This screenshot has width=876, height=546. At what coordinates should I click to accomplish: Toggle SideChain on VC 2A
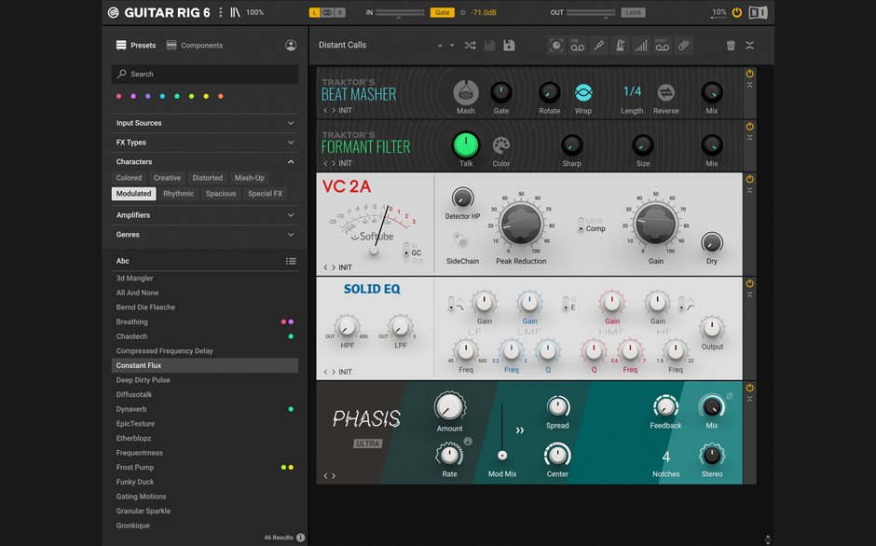pos(461,241)
